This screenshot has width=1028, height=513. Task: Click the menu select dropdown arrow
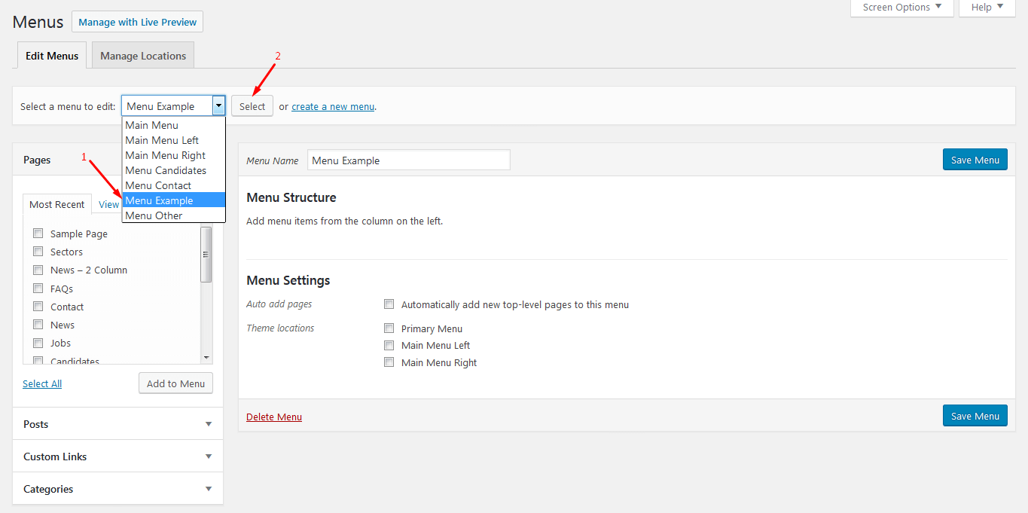click(x=218, y=106)
